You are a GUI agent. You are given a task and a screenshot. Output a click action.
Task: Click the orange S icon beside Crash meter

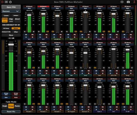[x=123, y=32]
